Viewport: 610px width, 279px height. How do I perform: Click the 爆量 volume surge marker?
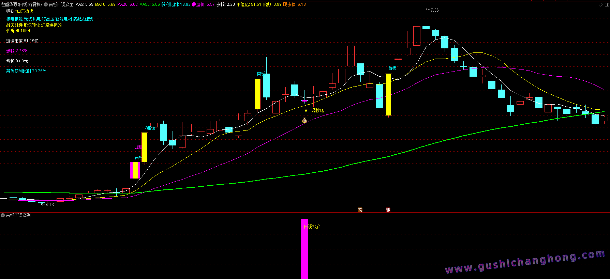pos(138,147)
